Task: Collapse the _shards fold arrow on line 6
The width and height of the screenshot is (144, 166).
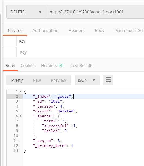Action: coord(20,116)
